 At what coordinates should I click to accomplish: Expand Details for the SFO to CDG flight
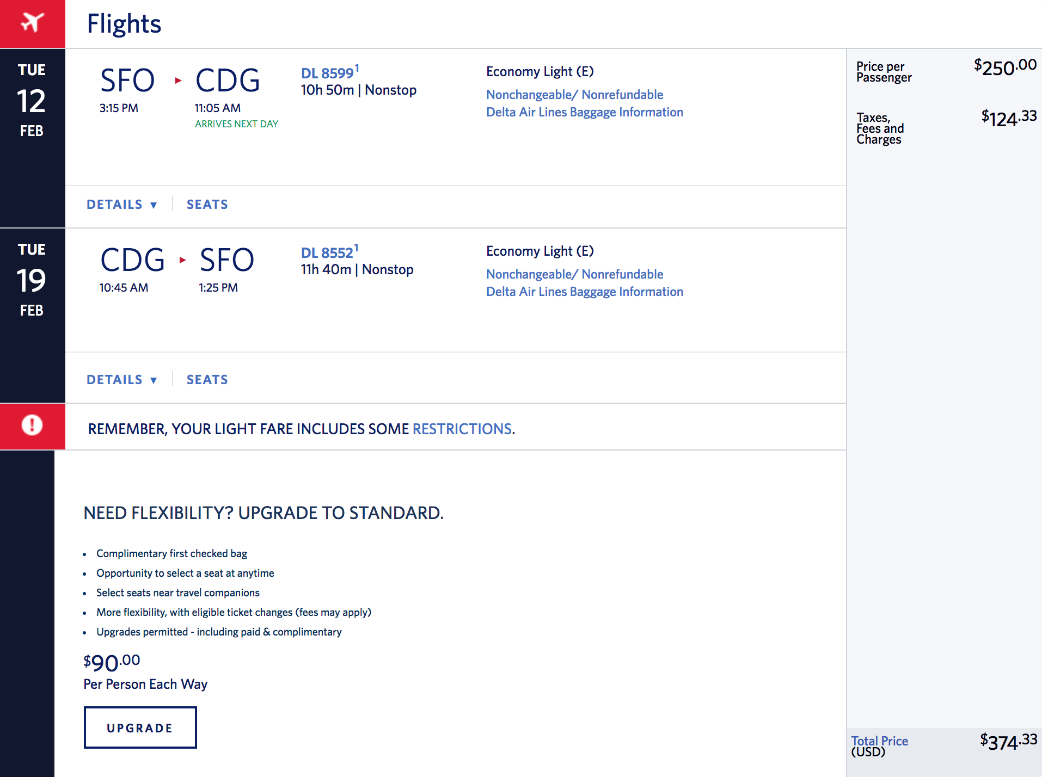pyautogui.click(x=121, y=205)
